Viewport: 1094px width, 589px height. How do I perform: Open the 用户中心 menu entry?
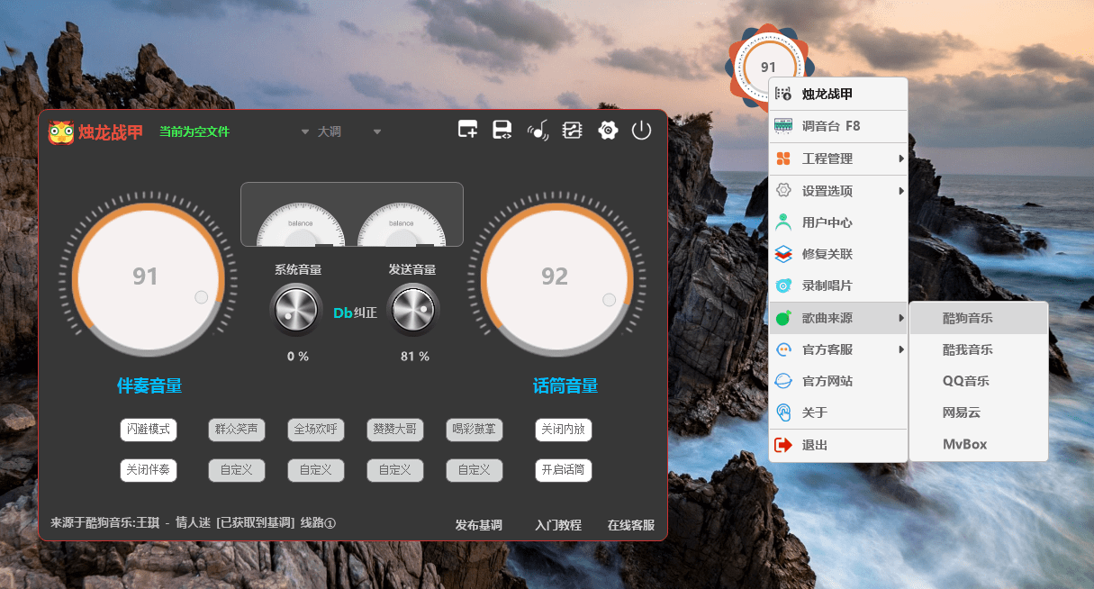838,222
